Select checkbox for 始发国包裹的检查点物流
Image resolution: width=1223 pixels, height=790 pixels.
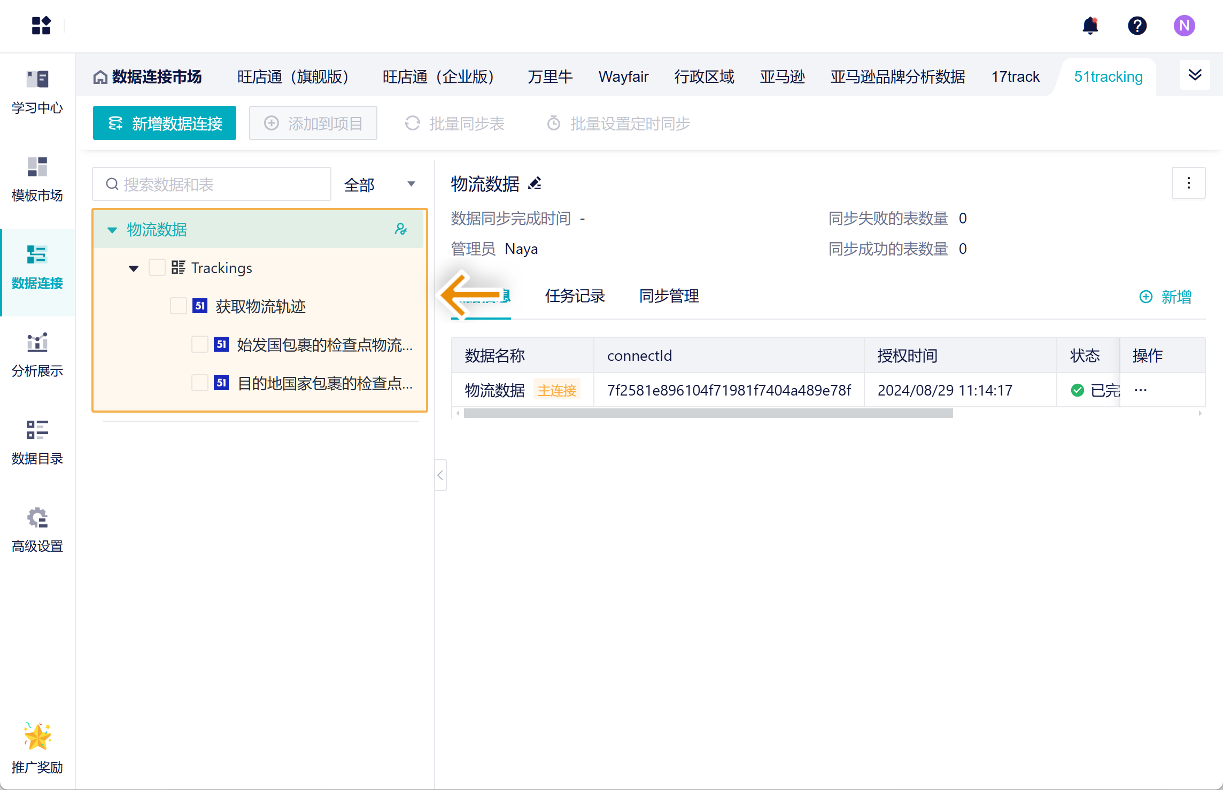pyautogui.click(x=199, y=345)
